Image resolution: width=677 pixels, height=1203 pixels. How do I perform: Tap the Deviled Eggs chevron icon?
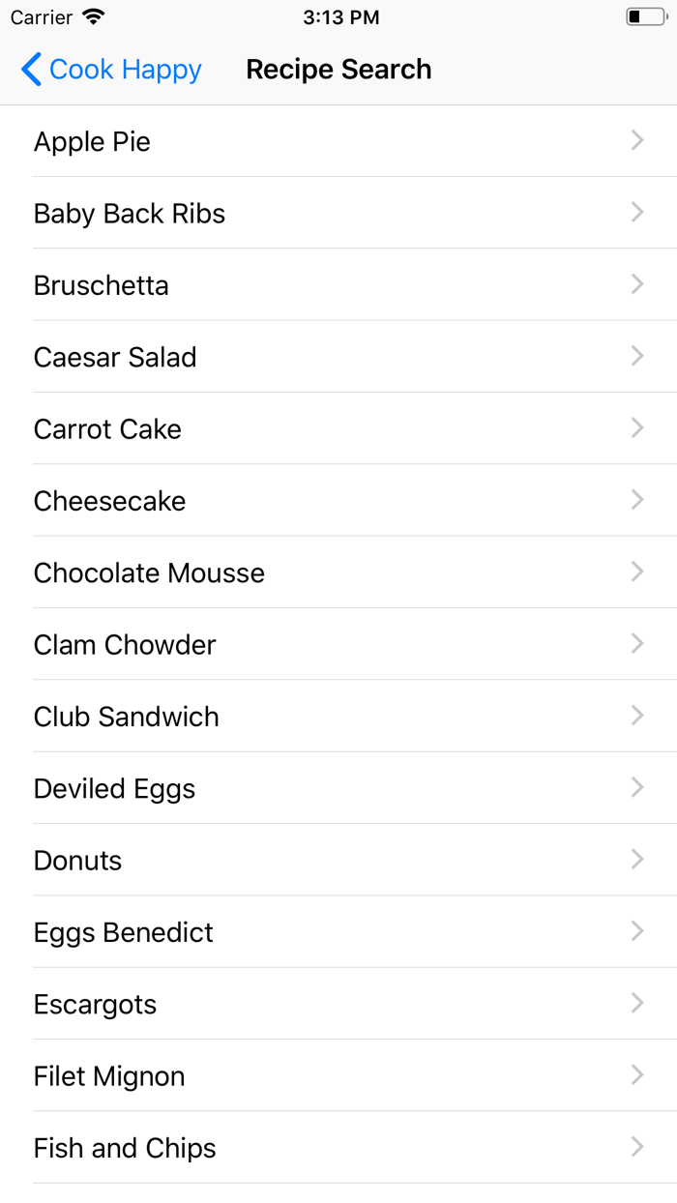click(637, 788)
